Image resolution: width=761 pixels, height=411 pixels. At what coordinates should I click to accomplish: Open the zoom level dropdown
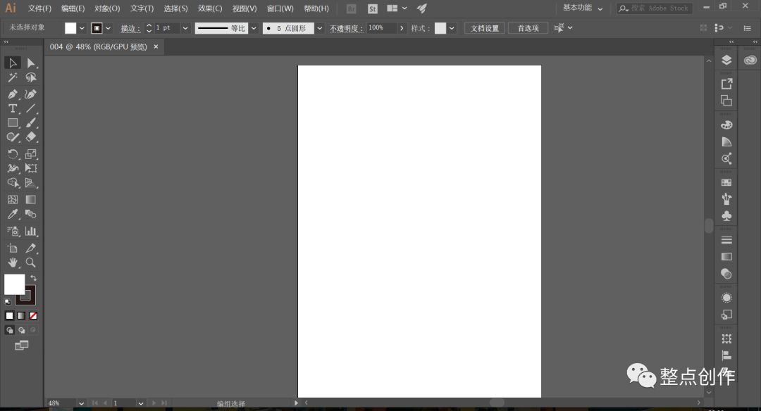[x=81, y=403]
